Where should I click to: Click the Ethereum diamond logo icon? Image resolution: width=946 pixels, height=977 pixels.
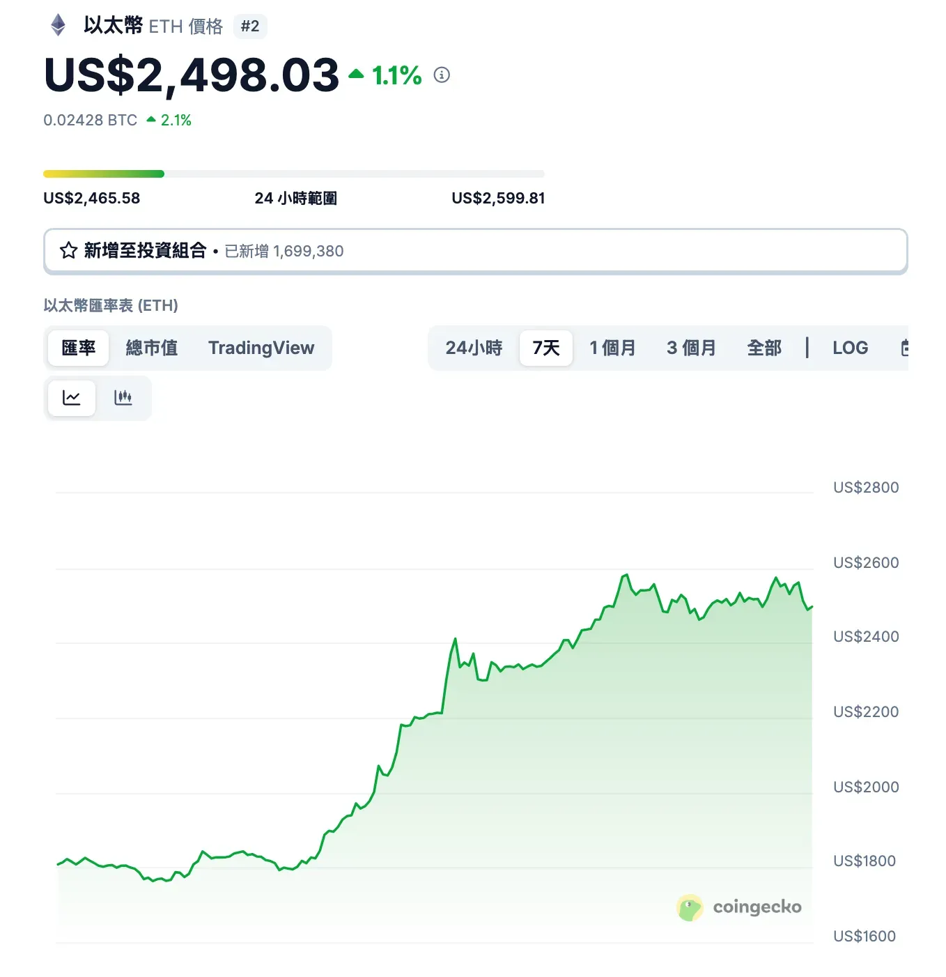coord(59,26)
